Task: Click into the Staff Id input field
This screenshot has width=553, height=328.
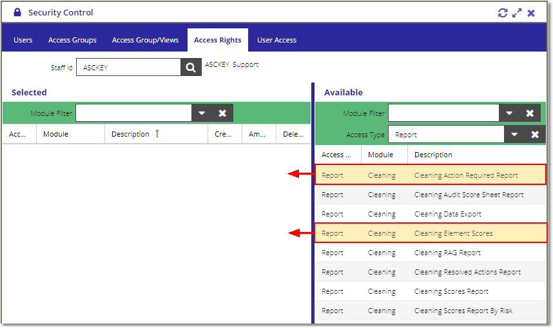Action: (128, 68)
